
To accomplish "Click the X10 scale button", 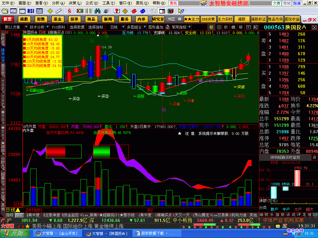I will pyautogui.click(x=18, y=204).
